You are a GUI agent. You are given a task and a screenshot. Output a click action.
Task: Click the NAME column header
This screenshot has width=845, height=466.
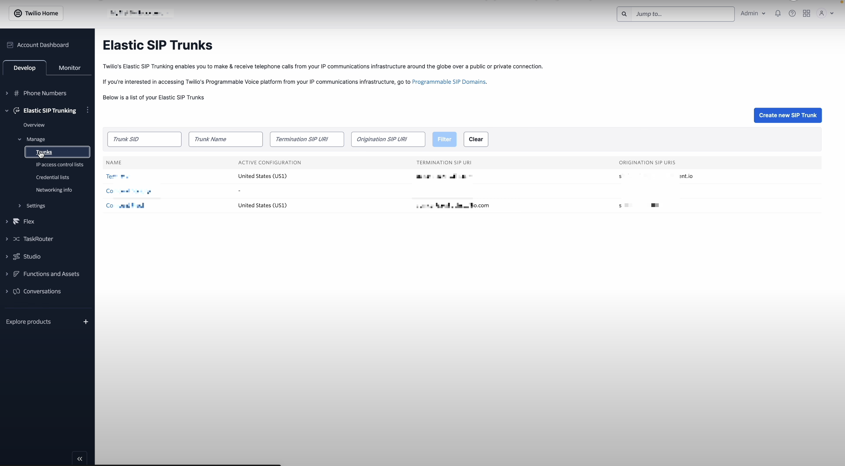click(114, 163)
